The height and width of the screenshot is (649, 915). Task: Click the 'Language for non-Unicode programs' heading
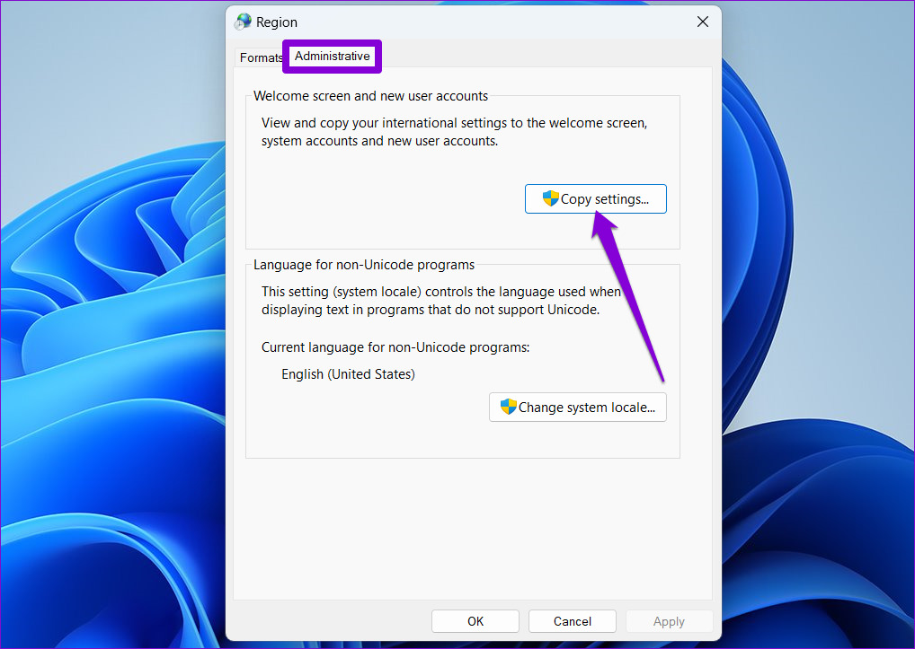[x=363, y=265]
